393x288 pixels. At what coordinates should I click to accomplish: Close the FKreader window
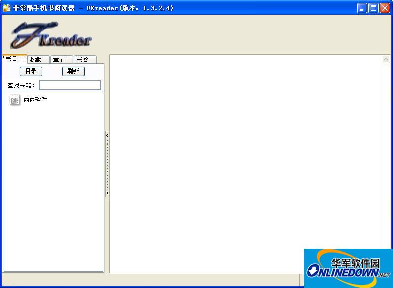pos(385,8)
